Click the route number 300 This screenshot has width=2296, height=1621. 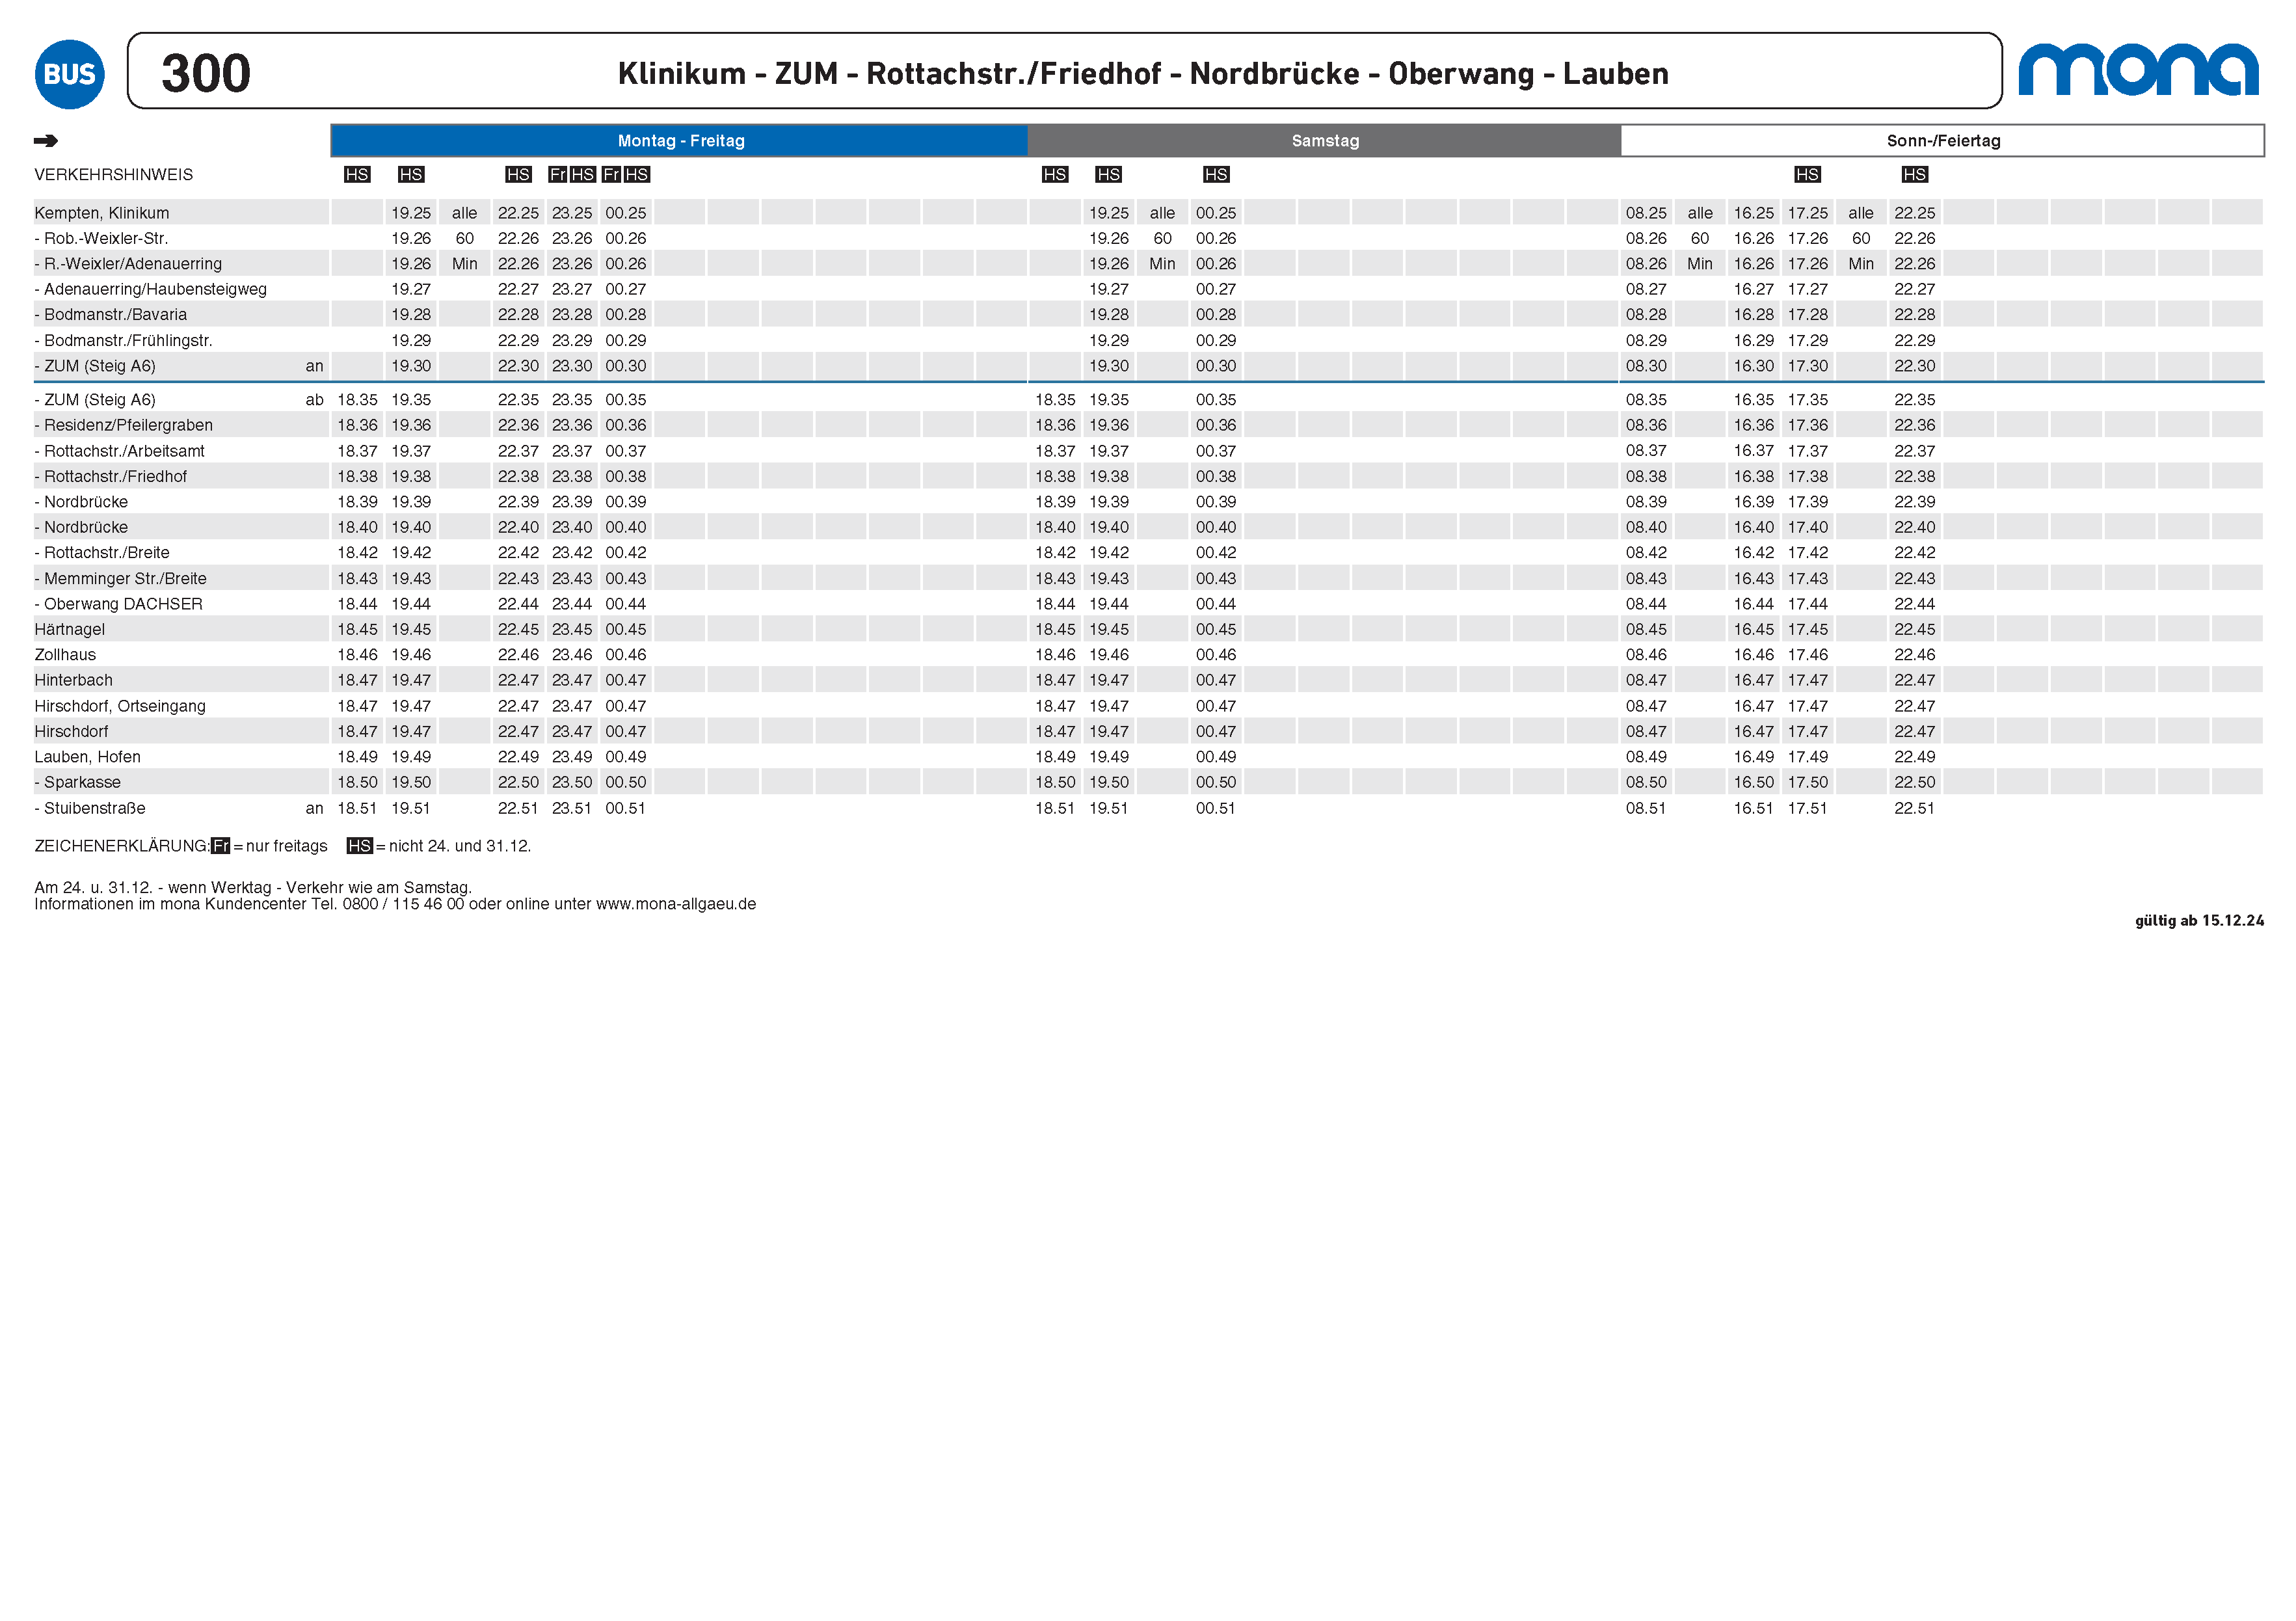click(x=206, y=73)
